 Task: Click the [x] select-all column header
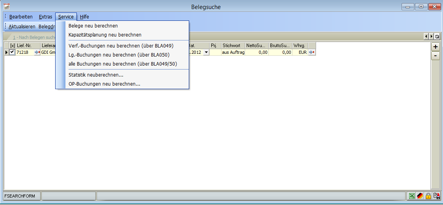tap(12, 46)
